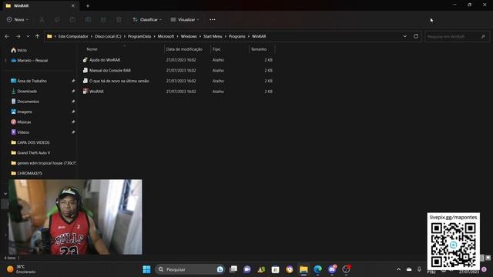
Task: Click the Pesquisar em WinRAR search field
Action: point(456,37)
